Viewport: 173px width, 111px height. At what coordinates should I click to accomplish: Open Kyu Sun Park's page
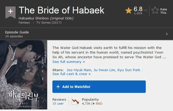click(x=129, y=70)
